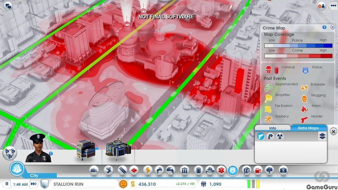Open the Health red star menu
338x190 pixels.
[x=221, y=170]
